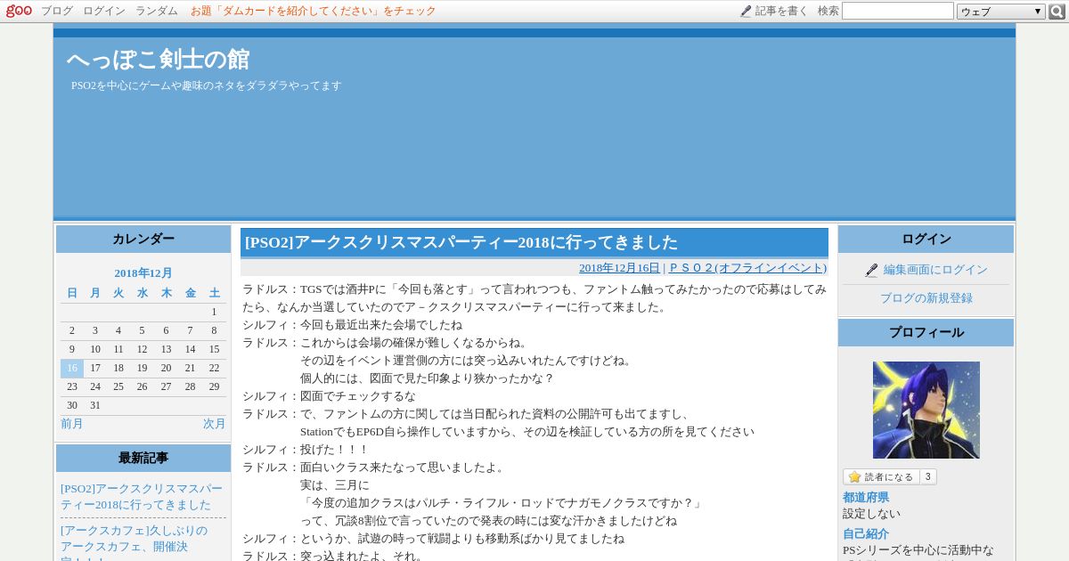The height and width of the screenshot is (561, 1069).
Task: Click the 都道府県 profile heading
Action: coord(866,498)
